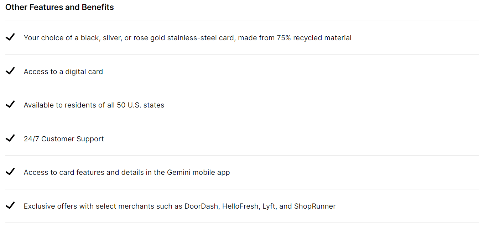Click the "75% recycled material" phrase

pyautogui.click(x=314, y=38)
